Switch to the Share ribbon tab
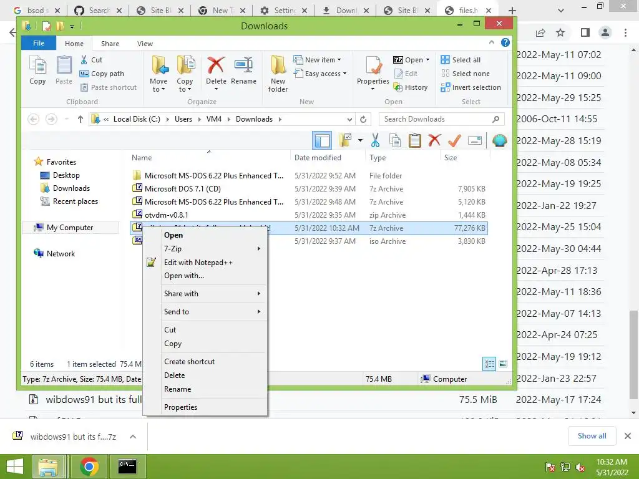639x479 pixels. tap(110, 44)
